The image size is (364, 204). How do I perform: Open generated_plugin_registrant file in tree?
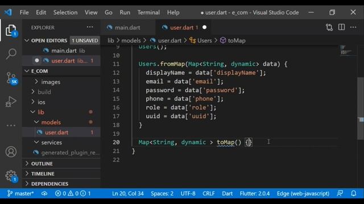(61, 152)
